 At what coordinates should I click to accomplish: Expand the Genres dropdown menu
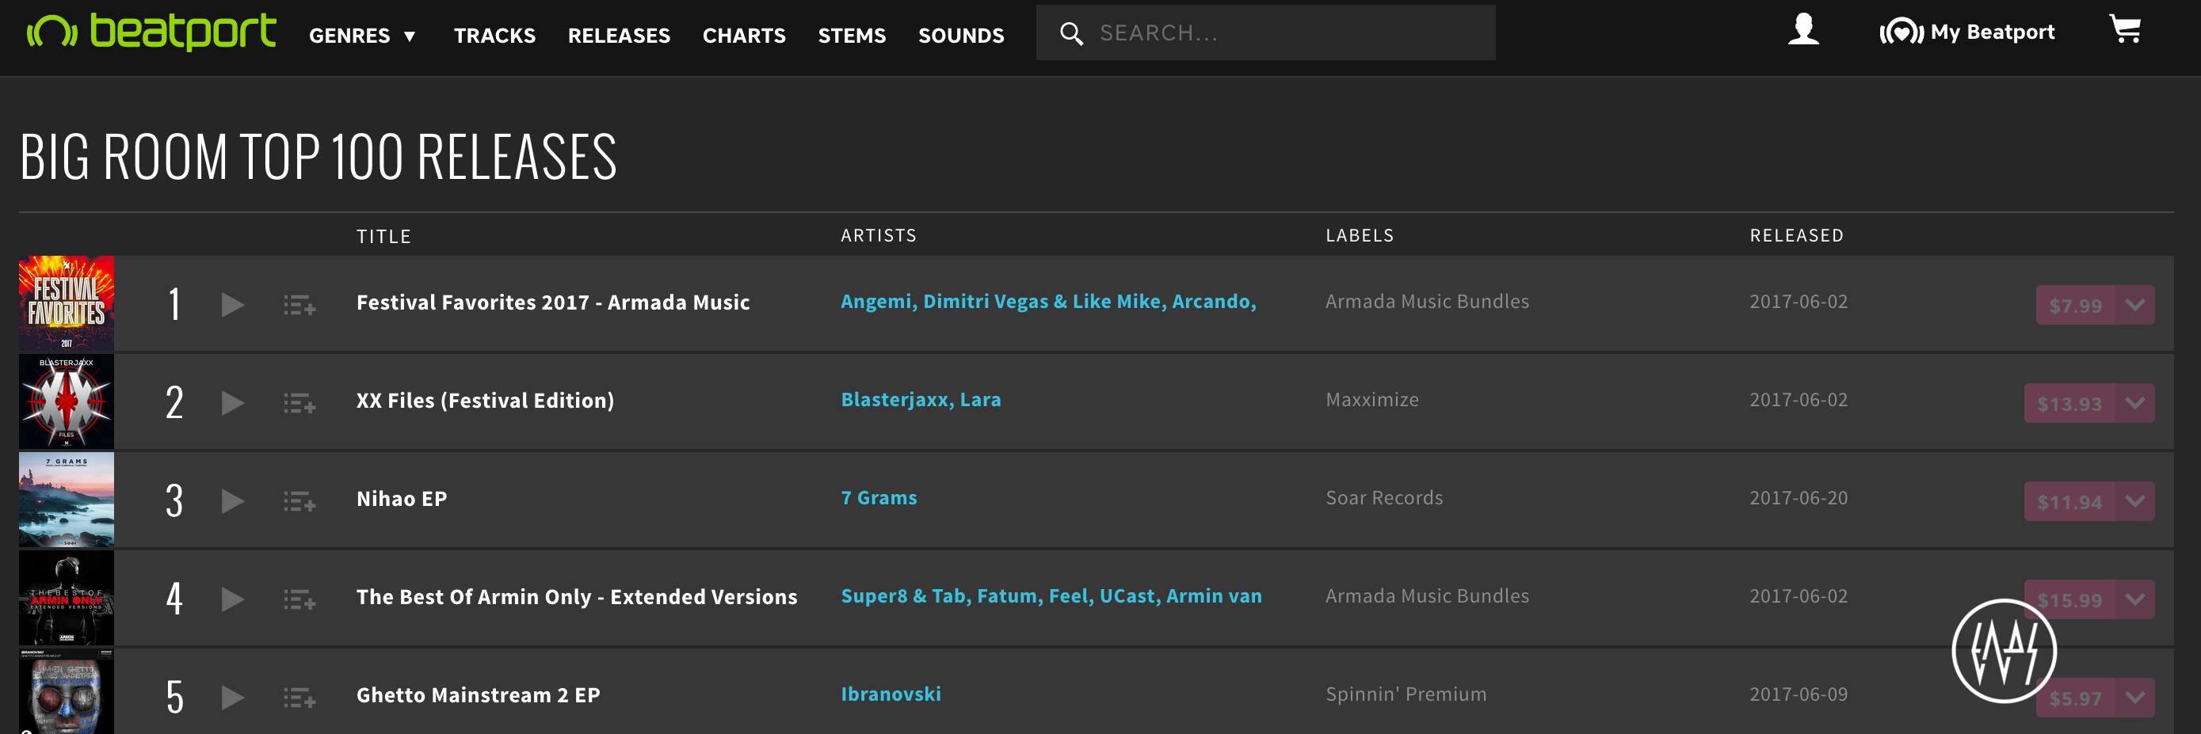pos(362,36)
